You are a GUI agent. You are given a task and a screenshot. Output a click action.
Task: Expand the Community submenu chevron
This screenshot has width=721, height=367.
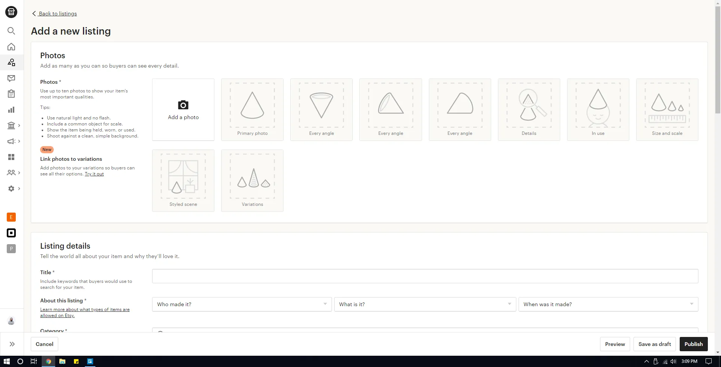point(19,173)
